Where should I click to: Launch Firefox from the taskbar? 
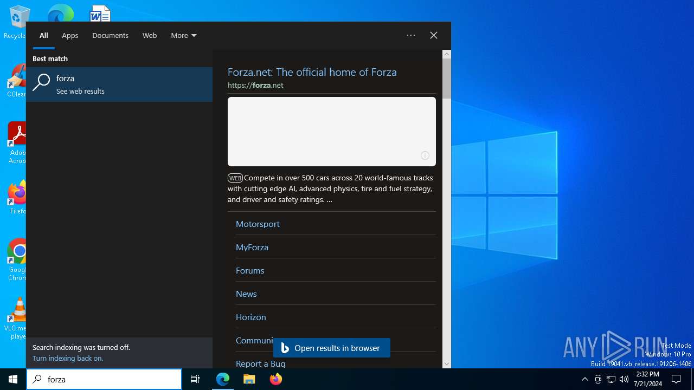(275, 379)
